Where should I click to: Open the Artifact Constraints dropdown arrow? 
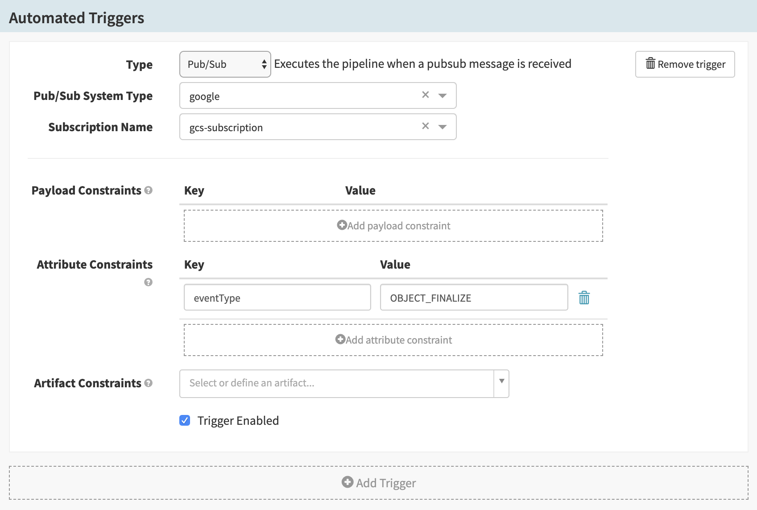point(501,381)
